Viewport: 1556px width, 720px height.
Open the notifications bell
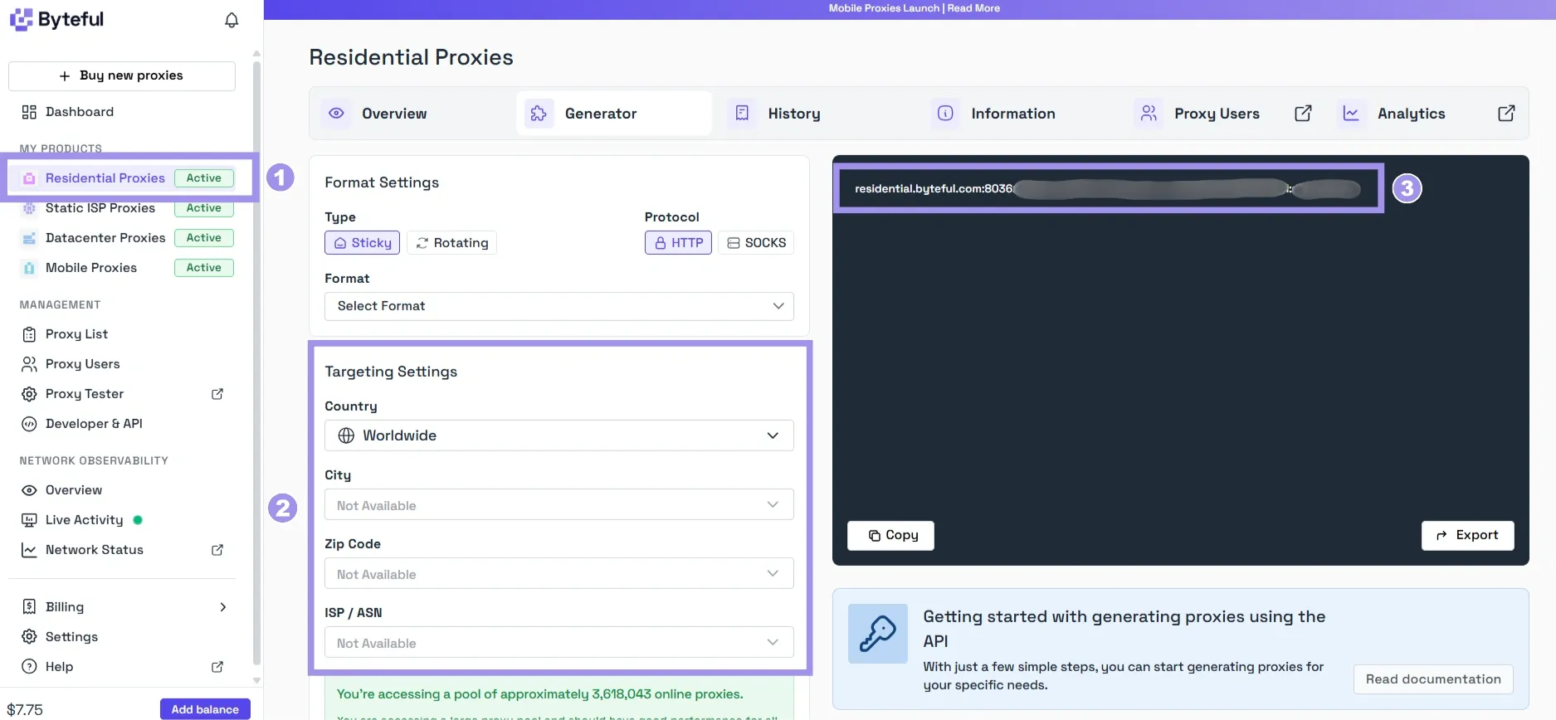click(x=232, y=20)
